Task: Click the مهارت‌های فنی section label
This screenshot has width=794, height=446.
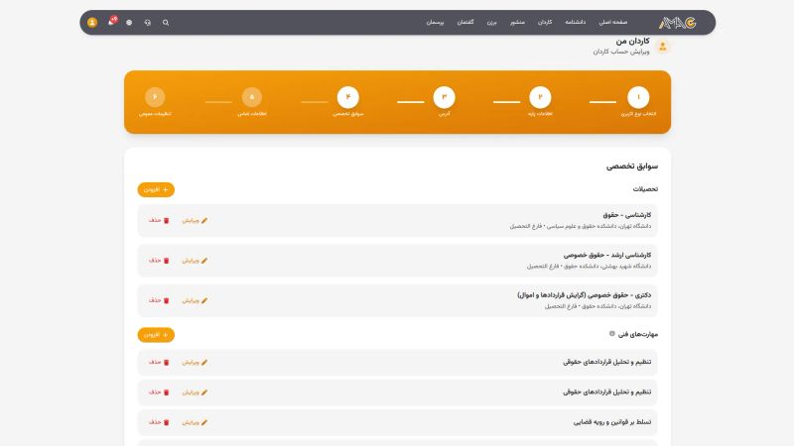Action: pos(638,334)
